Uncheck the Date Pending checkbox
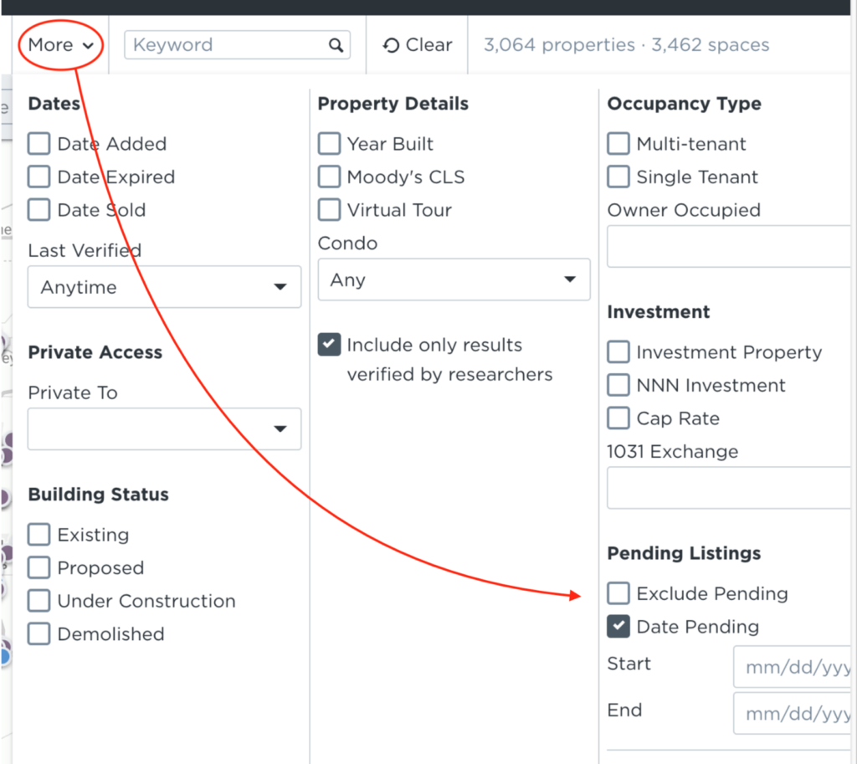Viewport: 857px width, 764px height. [x=618, y=627]
